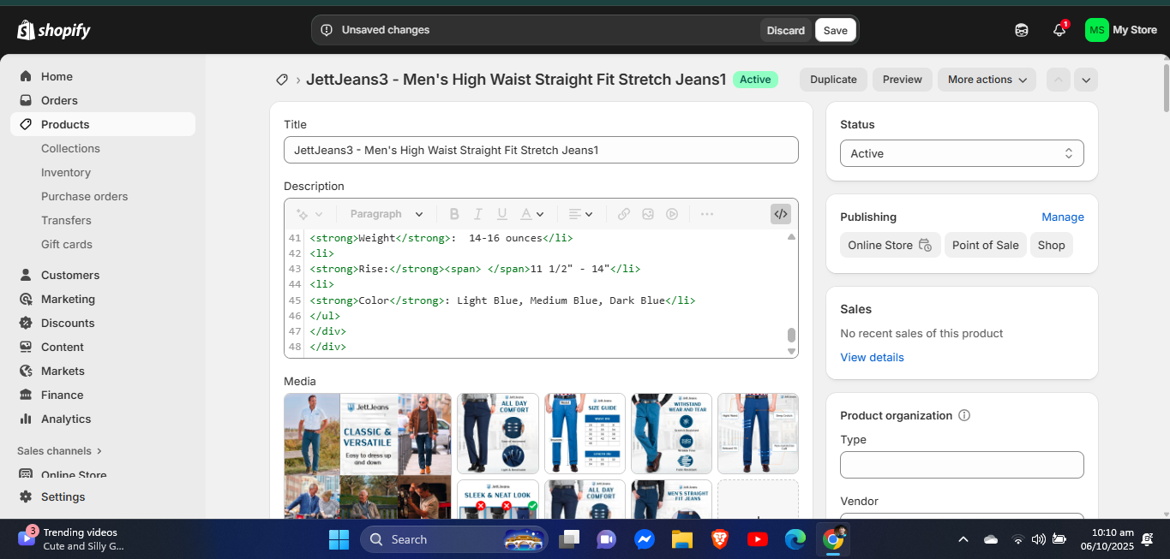Toggle the HTML code view button

(x=780, y=214)
